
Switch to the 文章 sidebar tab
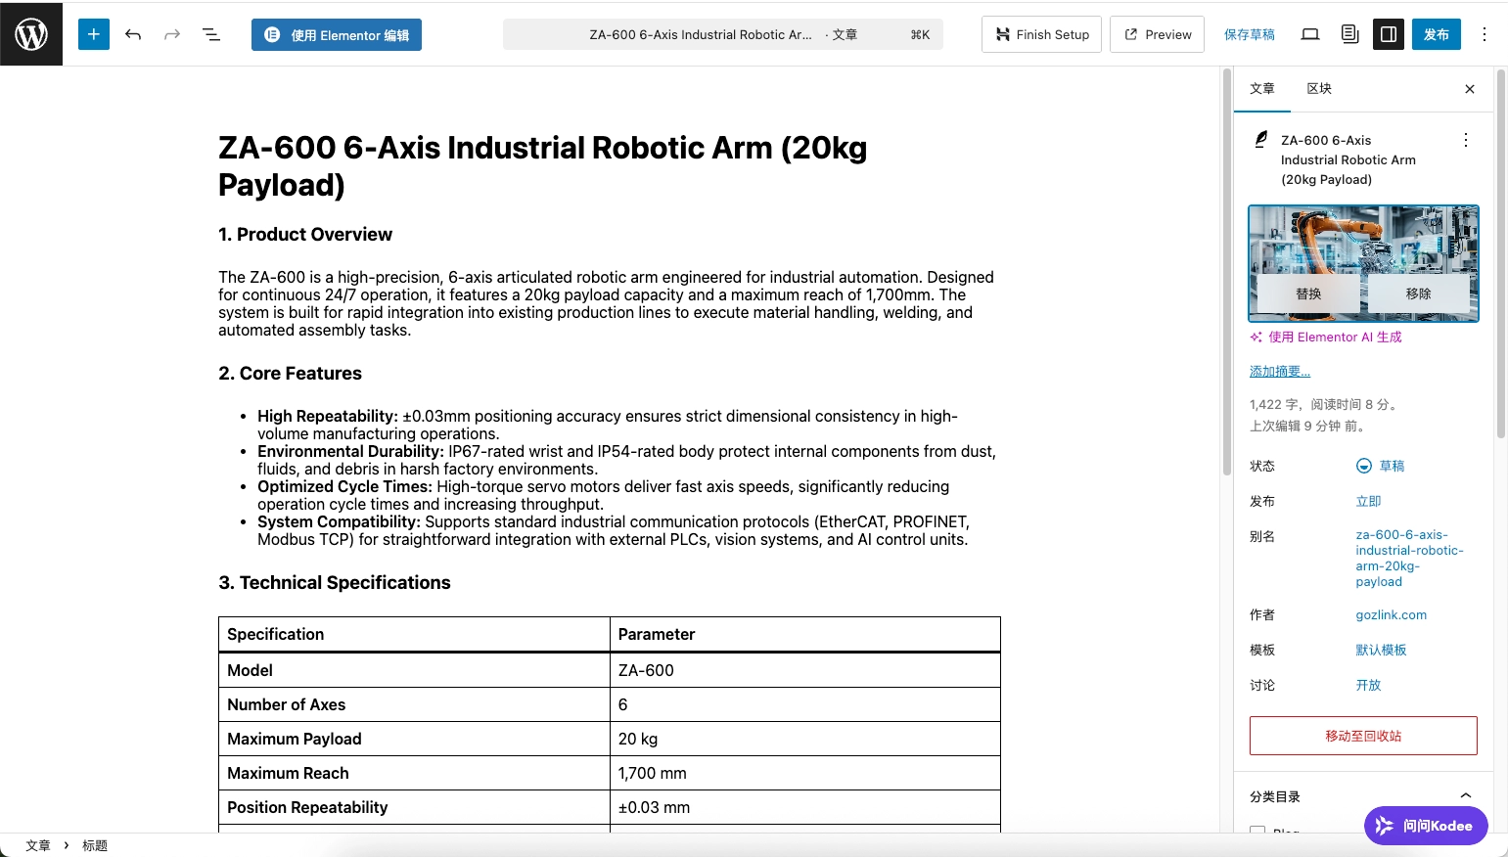click(x=1262, y=88)
